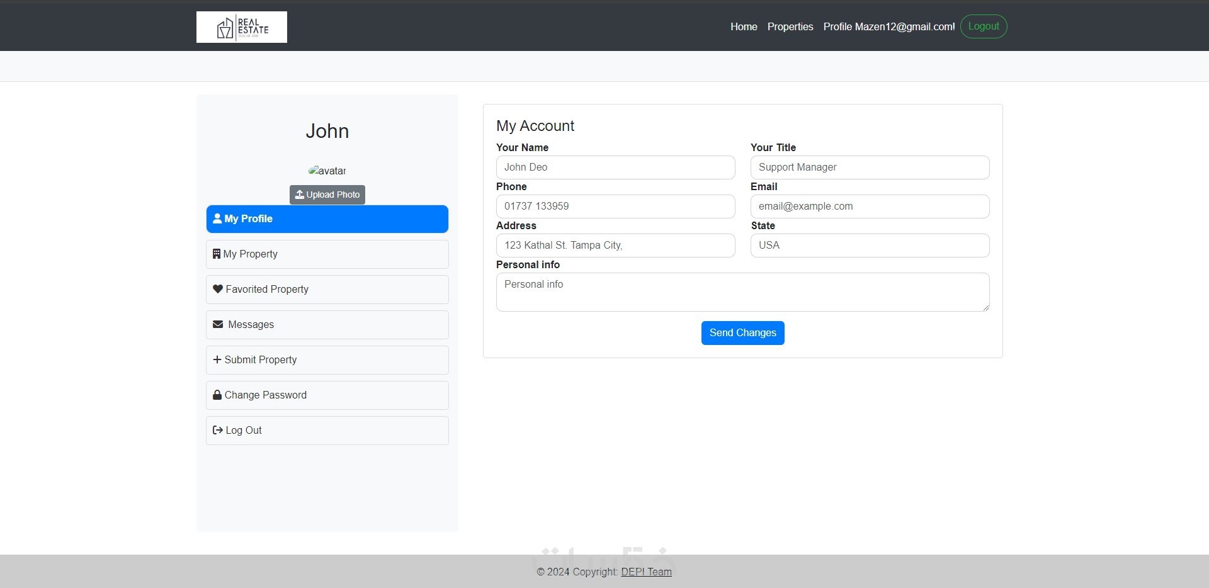This screenshot has height=588, width=1209.
Task: Open the Profile Mazen12@gmail.com link
Action: coord(889,26)
